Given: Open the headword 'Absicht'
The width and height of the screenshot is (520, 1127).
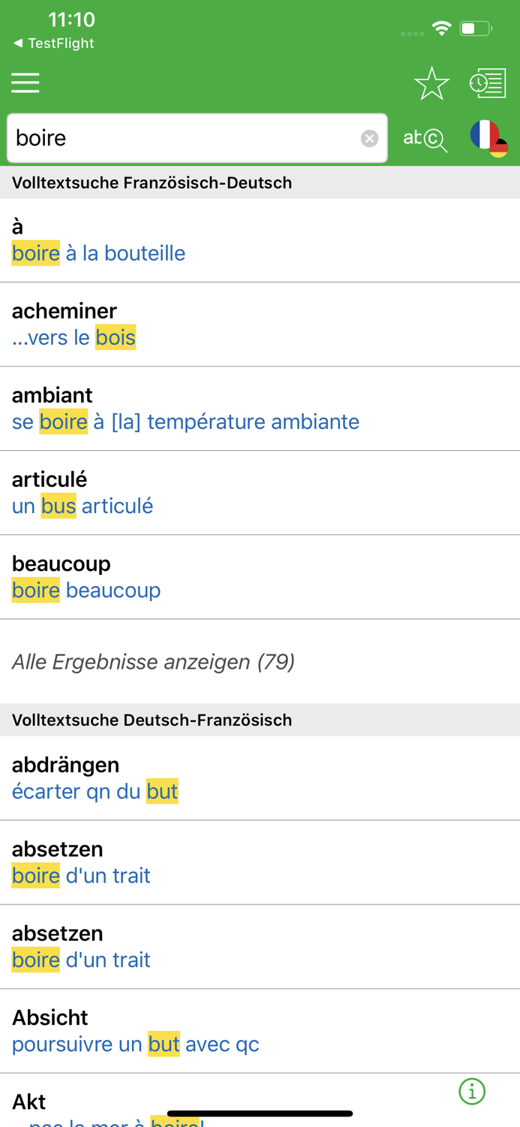Looking at the screenshot, I should (x=50, y=1017).
